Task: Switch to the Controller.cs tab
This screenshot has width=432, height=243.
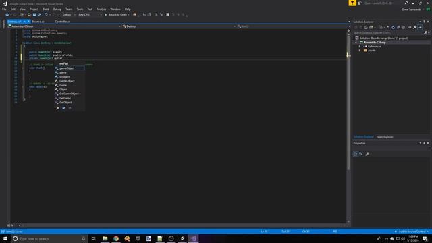Action: (x=63, y=22)
